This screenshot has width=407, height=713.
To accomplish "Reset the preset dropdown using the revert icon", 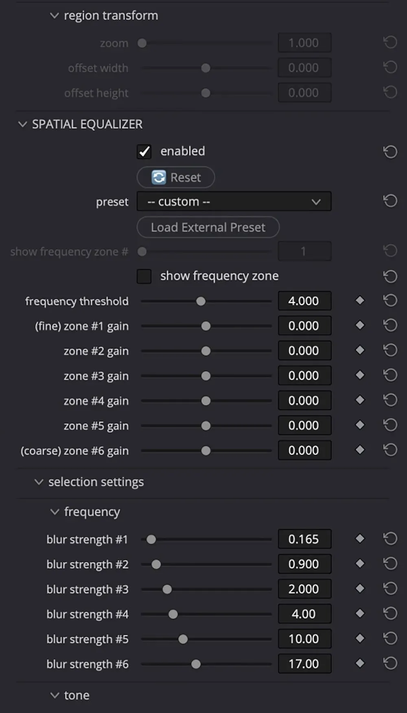I will point(390,201).
